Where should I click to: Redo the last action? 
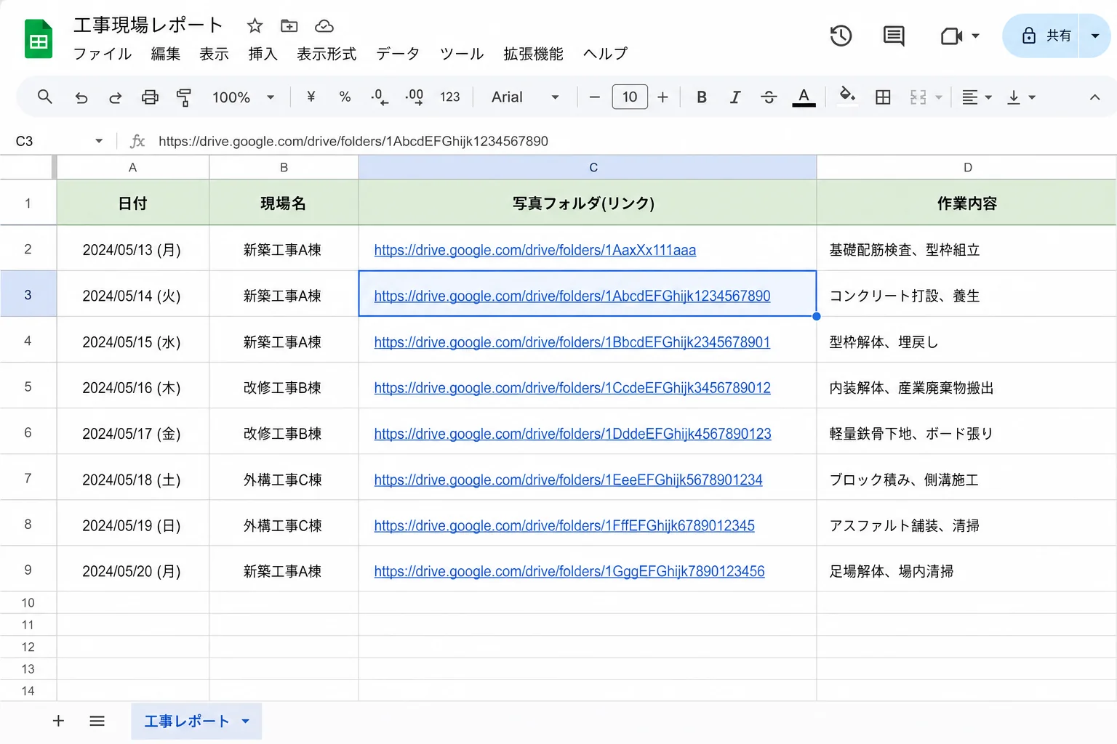115,97
